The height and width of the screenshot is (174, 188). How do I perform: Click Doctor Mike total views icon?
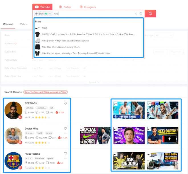37,138
